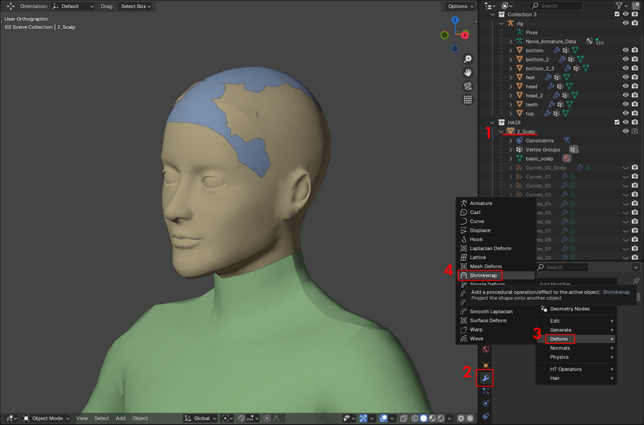Click the zoom magnifier viewport icon
Screen dimensions: 644x425
click(x=467, y=59)
